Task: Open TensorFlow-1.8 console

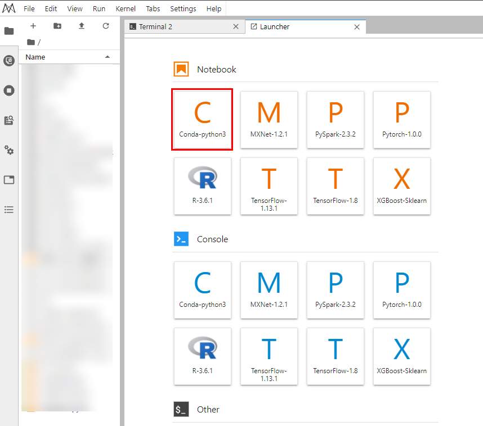Action: pyautogui.click(x=336, y=356)
